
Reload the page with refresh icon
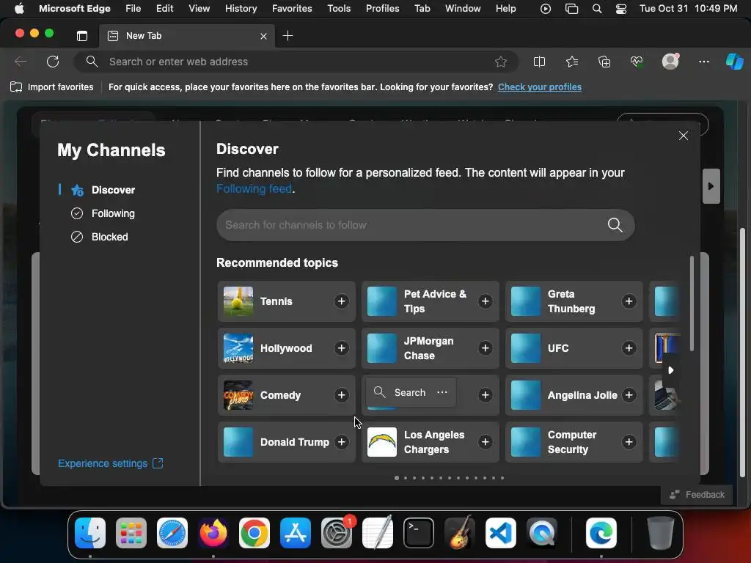[x=53, y=62]
